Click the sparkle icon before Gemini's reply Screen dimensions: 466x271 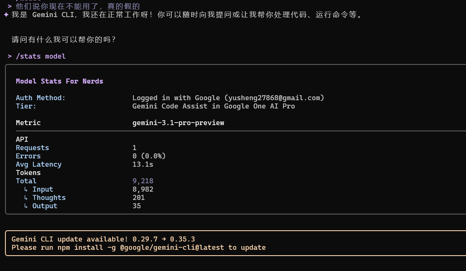(6, 15)
